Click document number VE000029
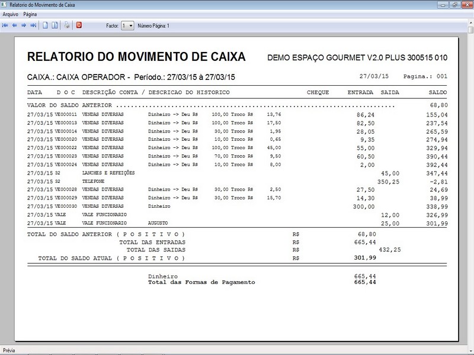Viewport: 474px width, 355px height. click(x=66, y=198)
